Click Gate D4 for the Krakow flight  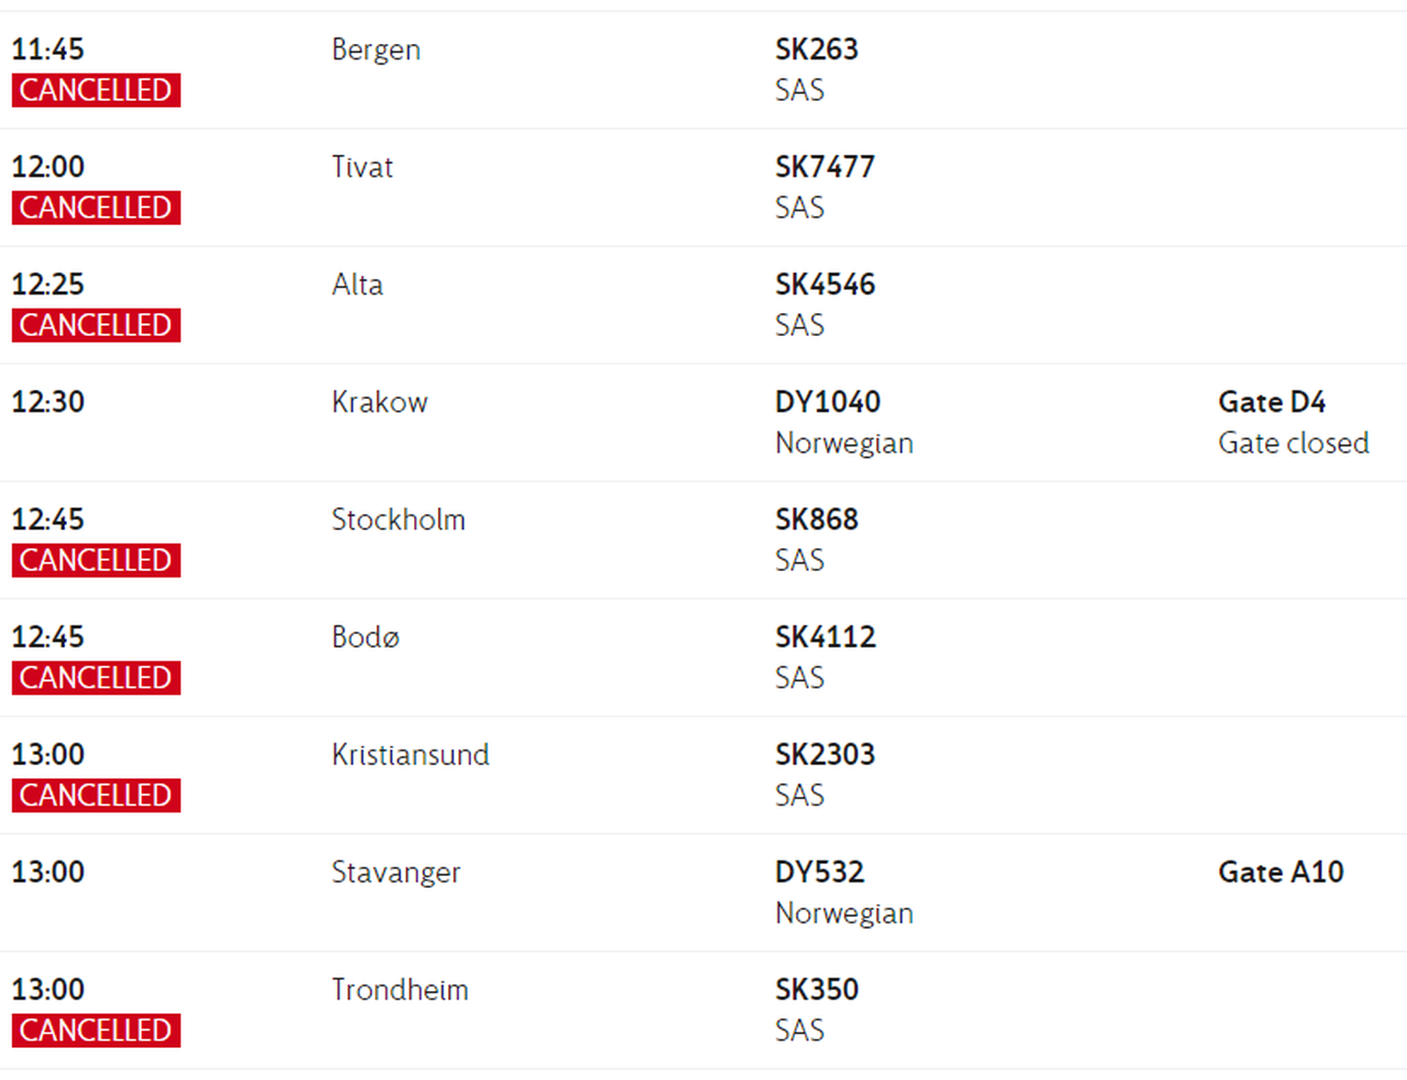click(1271, 402)
